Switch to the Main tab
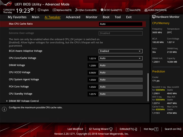 [36, 17]
